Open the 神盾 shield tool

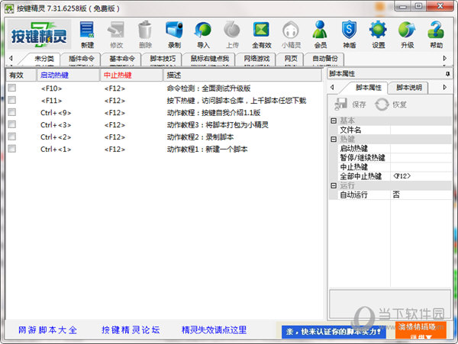pos(350,34)
